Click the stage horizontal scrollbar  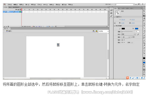click(x=55, y=78)
